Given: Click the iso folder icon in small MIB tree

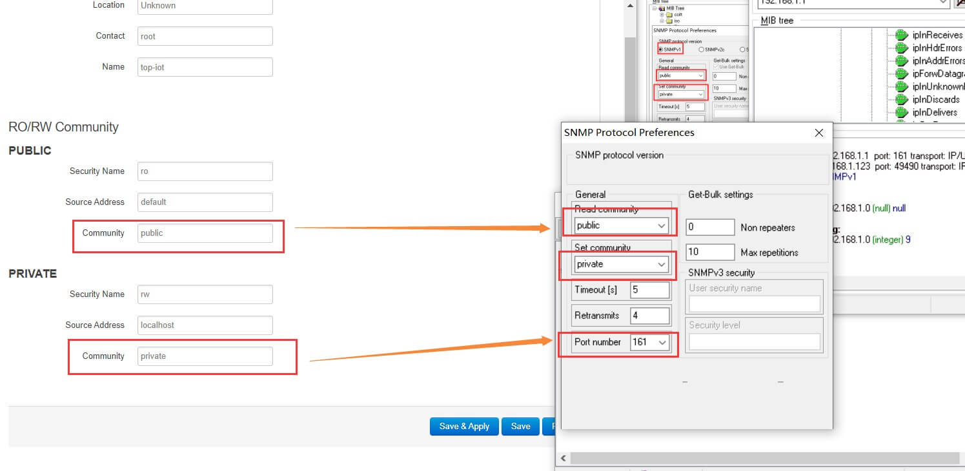Looking at the screenshot, I should (669, 21).
